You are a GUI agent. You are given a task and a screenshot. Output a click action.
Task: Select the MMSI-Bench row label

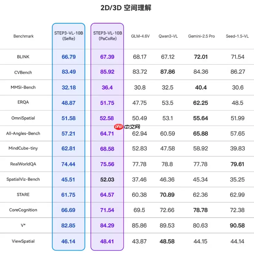point(23,88)
